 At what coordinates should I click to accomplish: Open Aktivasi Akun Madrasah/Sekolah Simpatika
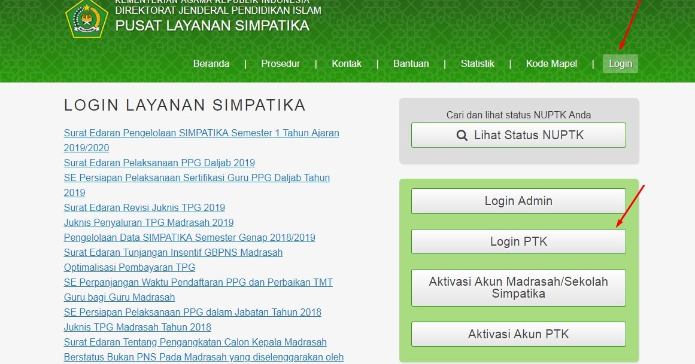tap(518, 287)
